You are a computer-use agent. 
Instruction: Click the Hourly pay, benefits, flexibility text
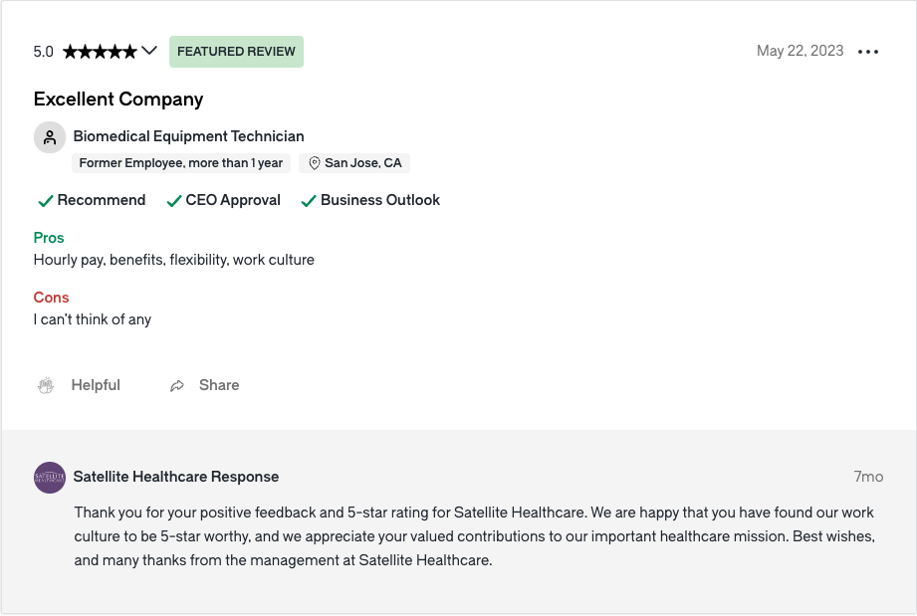173,260
